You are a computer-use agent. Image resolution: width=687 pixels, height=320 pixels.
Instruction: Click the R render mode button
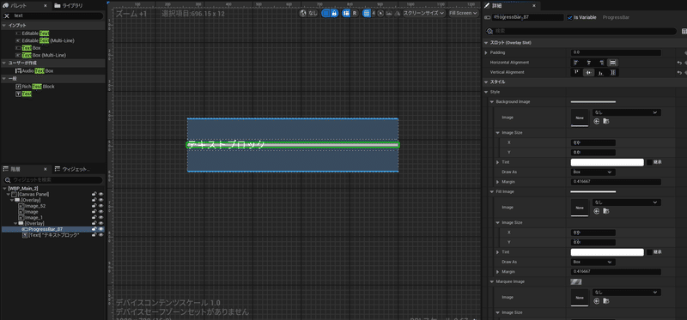[355, 13]
